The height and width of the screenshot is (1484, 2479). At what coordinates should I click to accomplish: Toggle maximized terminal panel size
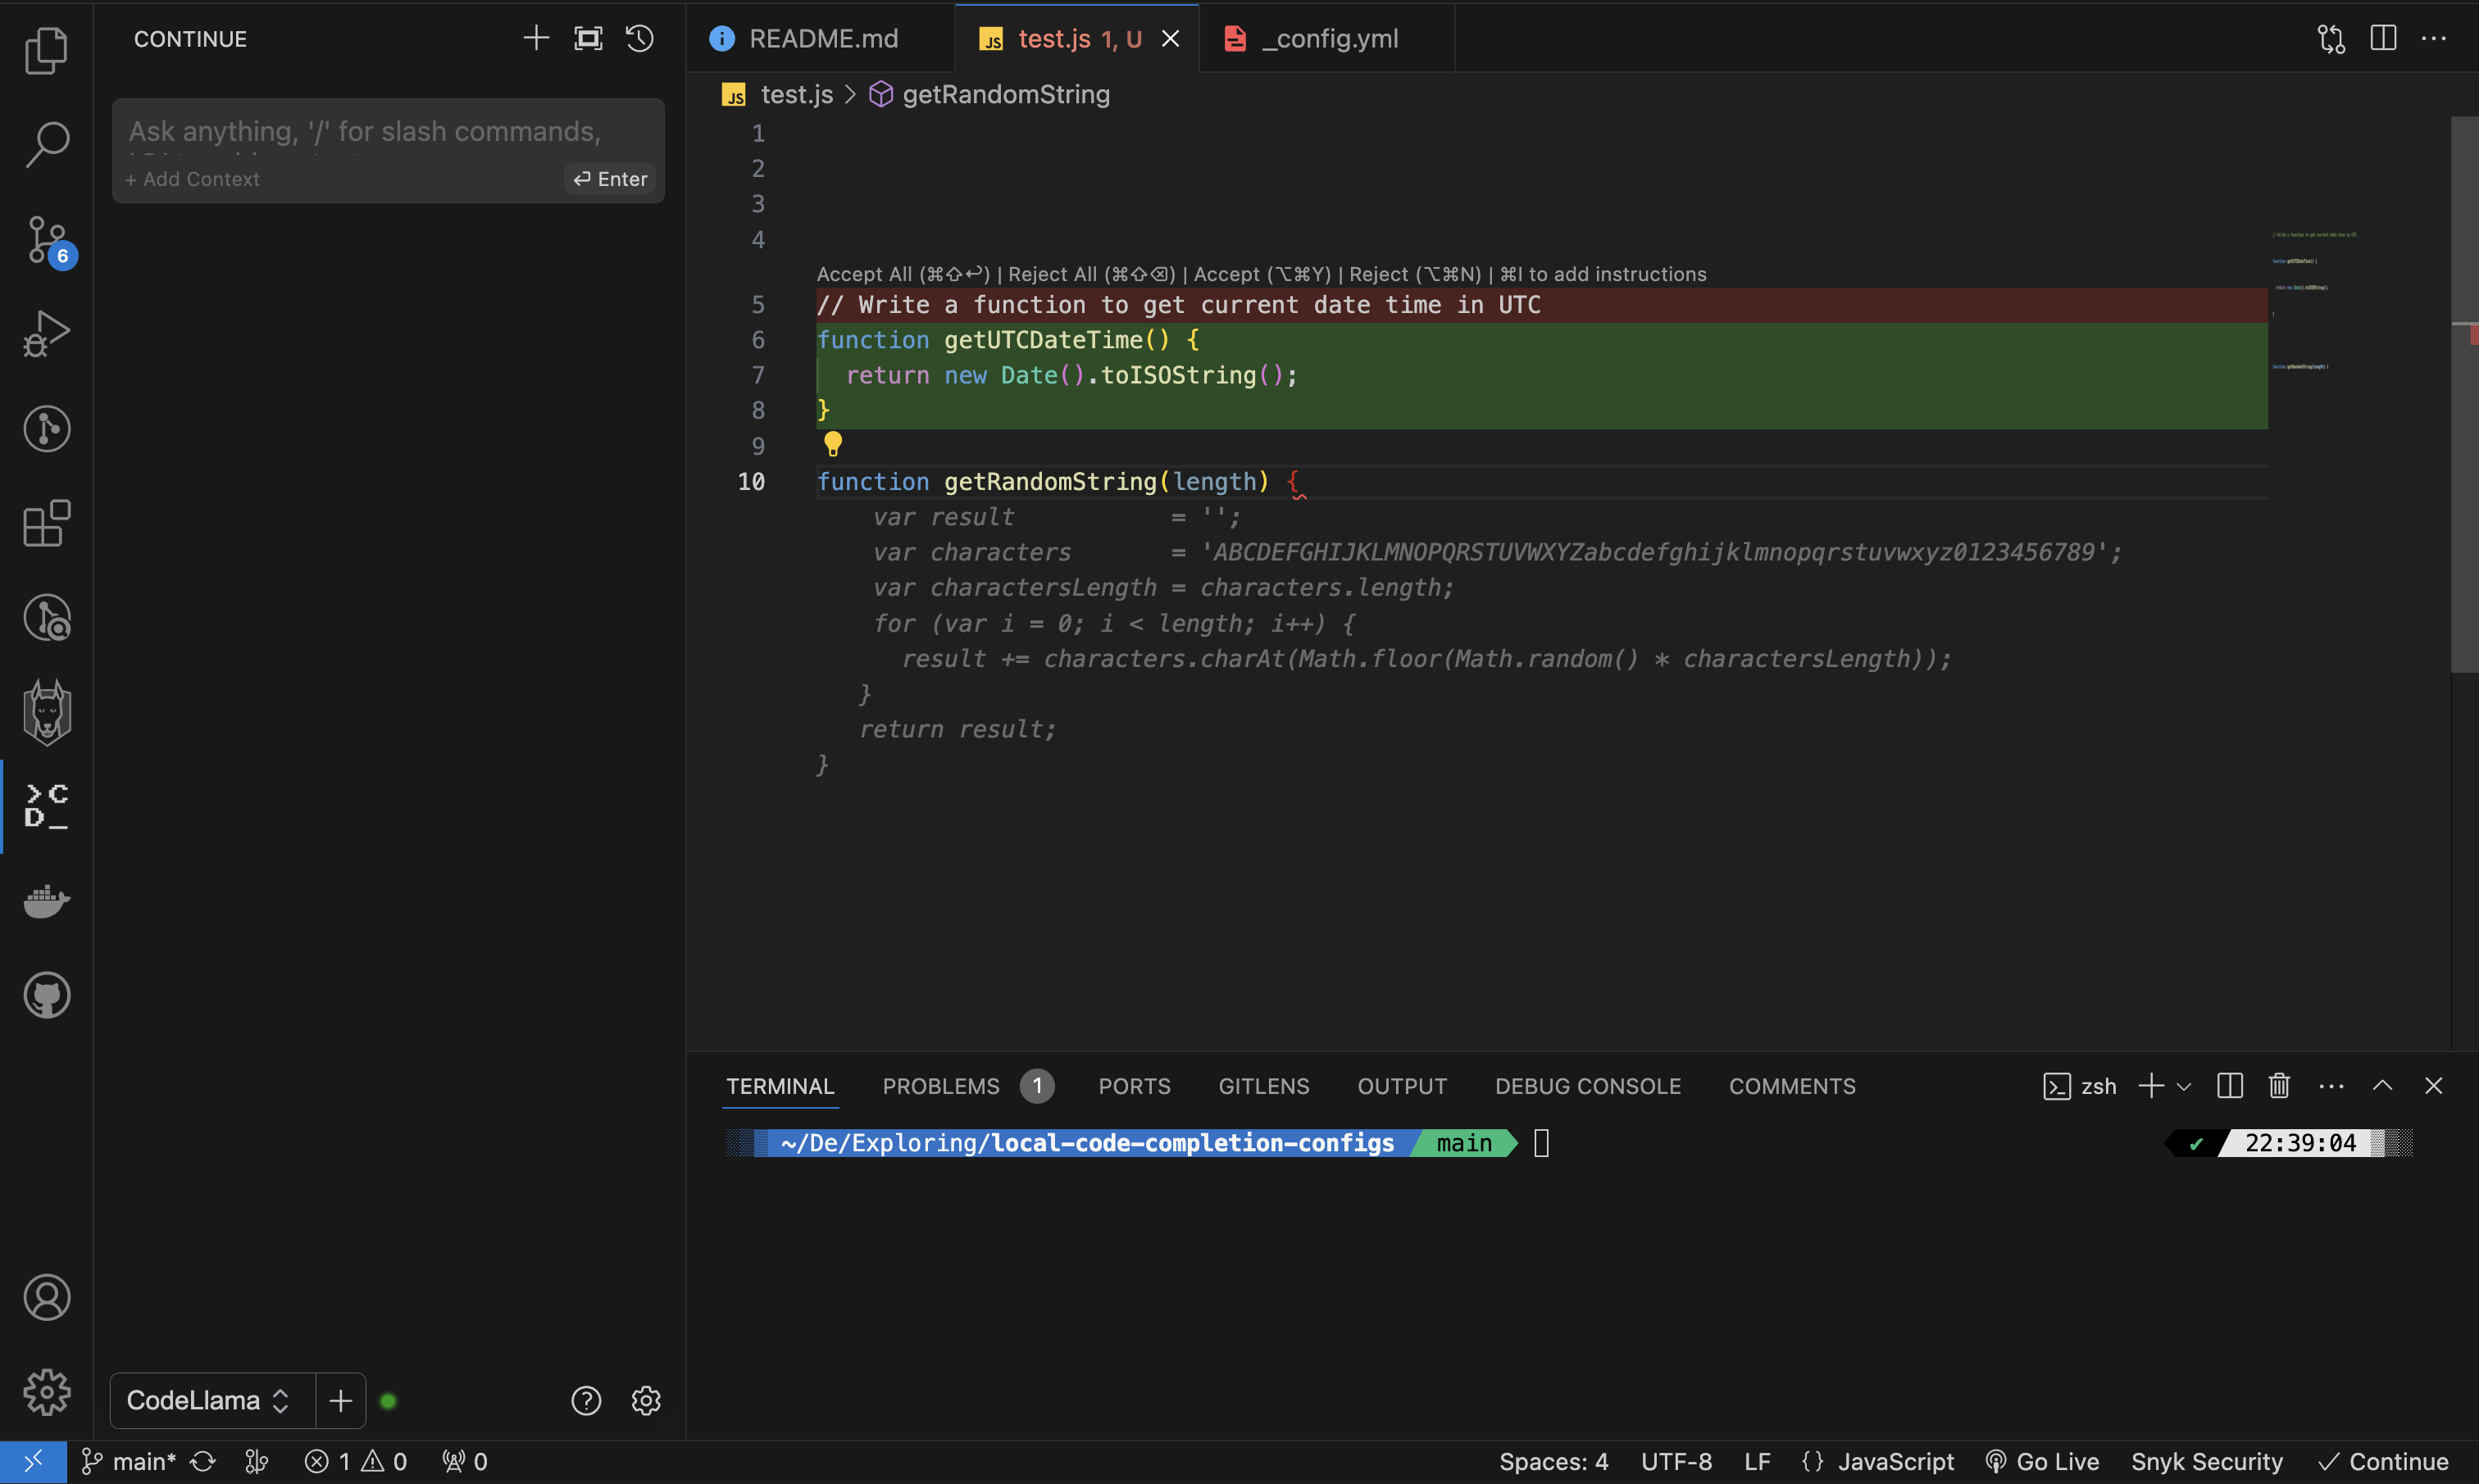(x=2382, y=1086)
